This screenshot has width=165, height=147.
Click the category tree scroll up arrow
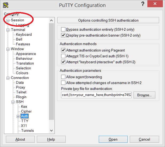52,21
